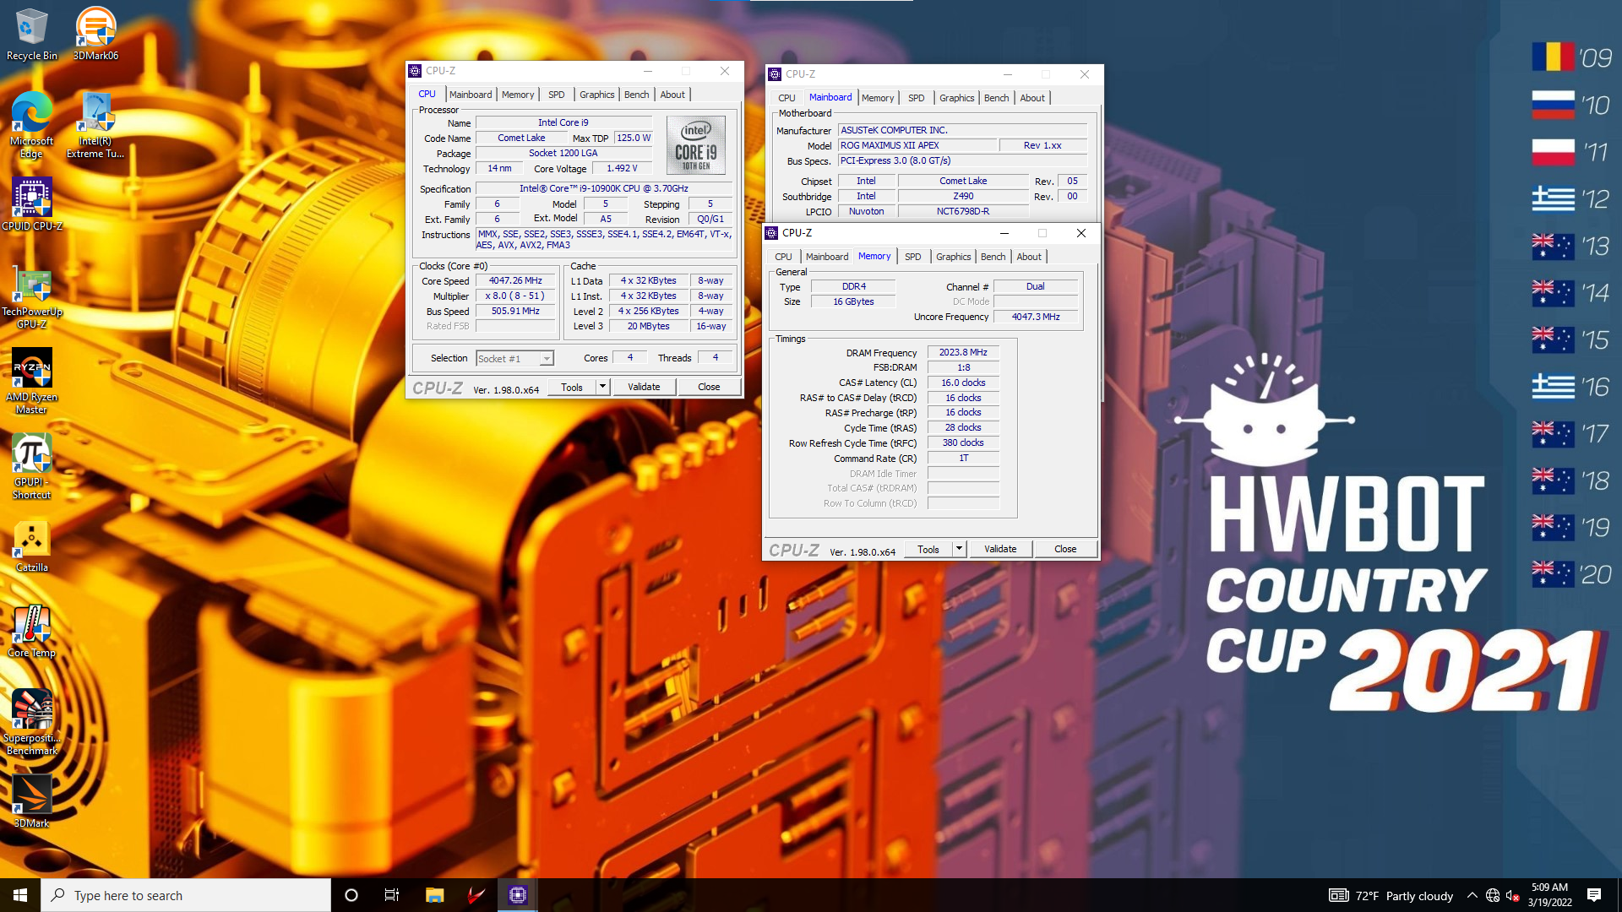1622x912 pixels.
Task: Click Close button in Memory window
Action: point(1065,549)
